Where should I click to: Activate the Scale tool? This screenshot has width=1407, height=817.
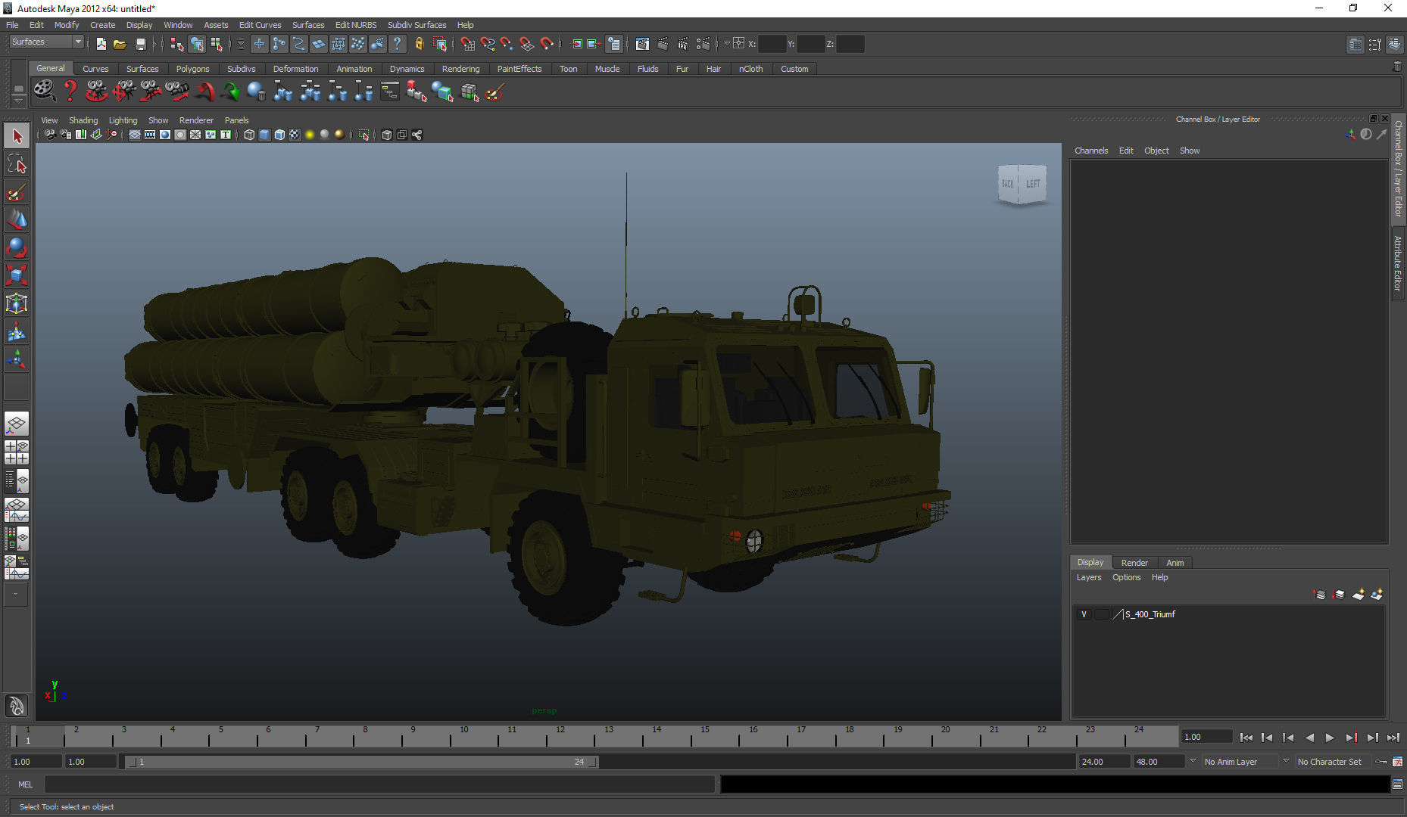point(17,275)
